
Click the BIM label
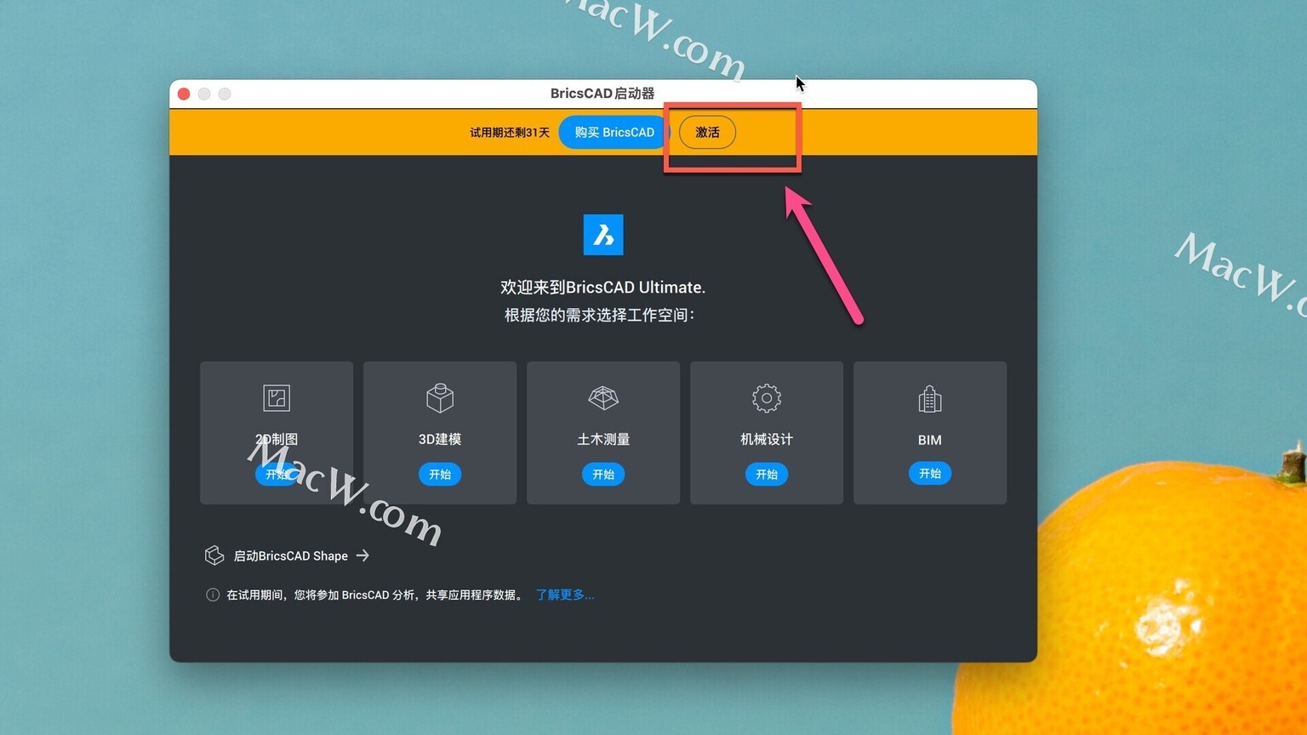[x=930, y=440]
